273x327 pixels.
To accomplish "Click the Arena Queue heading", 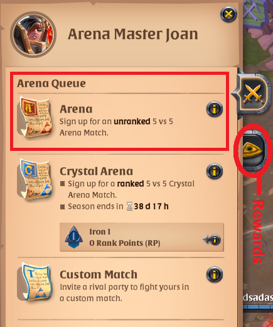I will [51, 84].
